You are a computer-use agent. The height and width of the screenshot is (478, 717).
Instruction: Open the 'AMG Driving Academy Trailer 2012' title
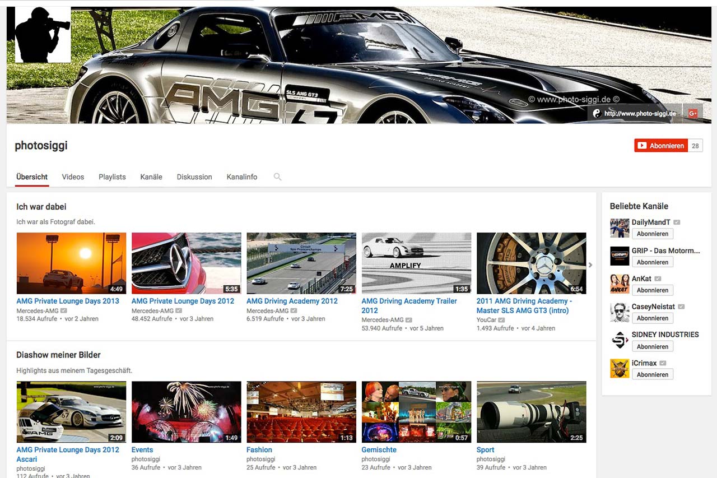409,305
